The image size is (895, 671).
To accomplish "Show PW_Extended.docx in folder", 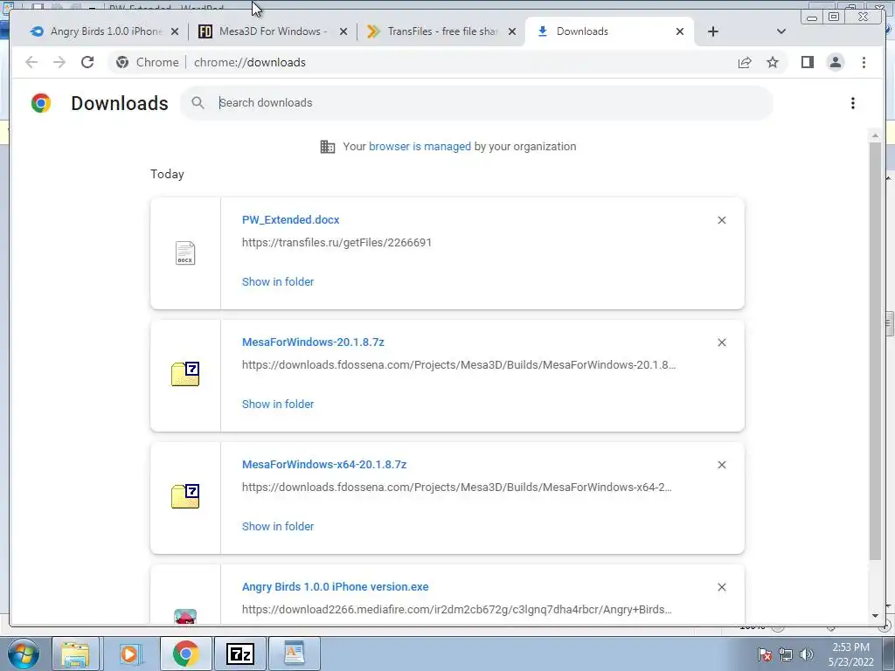I will point(278,282).
